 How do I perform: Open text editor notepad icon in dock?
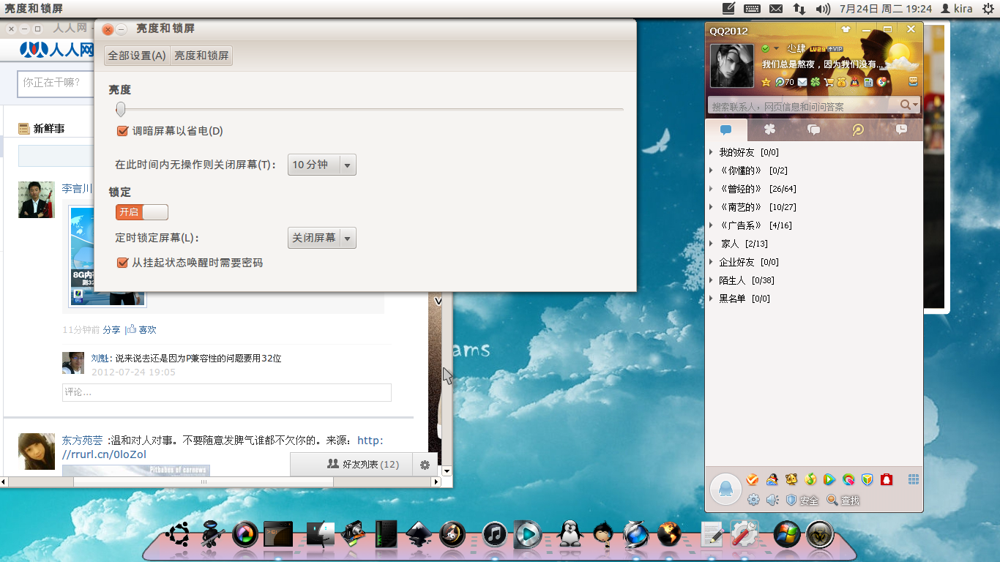712,534
